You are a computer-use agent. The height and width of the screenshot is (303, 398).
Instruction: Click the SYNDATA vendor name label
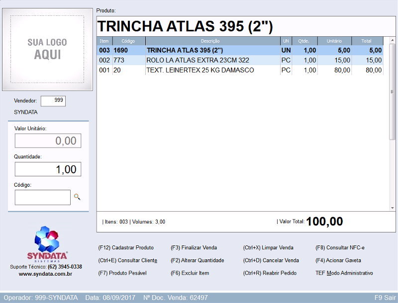26,112
